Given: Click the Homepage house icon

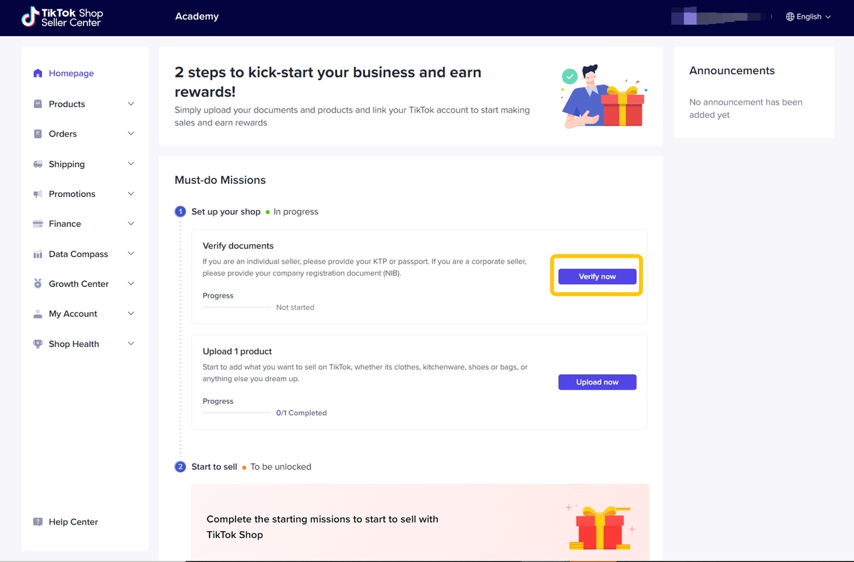Looking at the screenshot, I should tap(38, 73).
